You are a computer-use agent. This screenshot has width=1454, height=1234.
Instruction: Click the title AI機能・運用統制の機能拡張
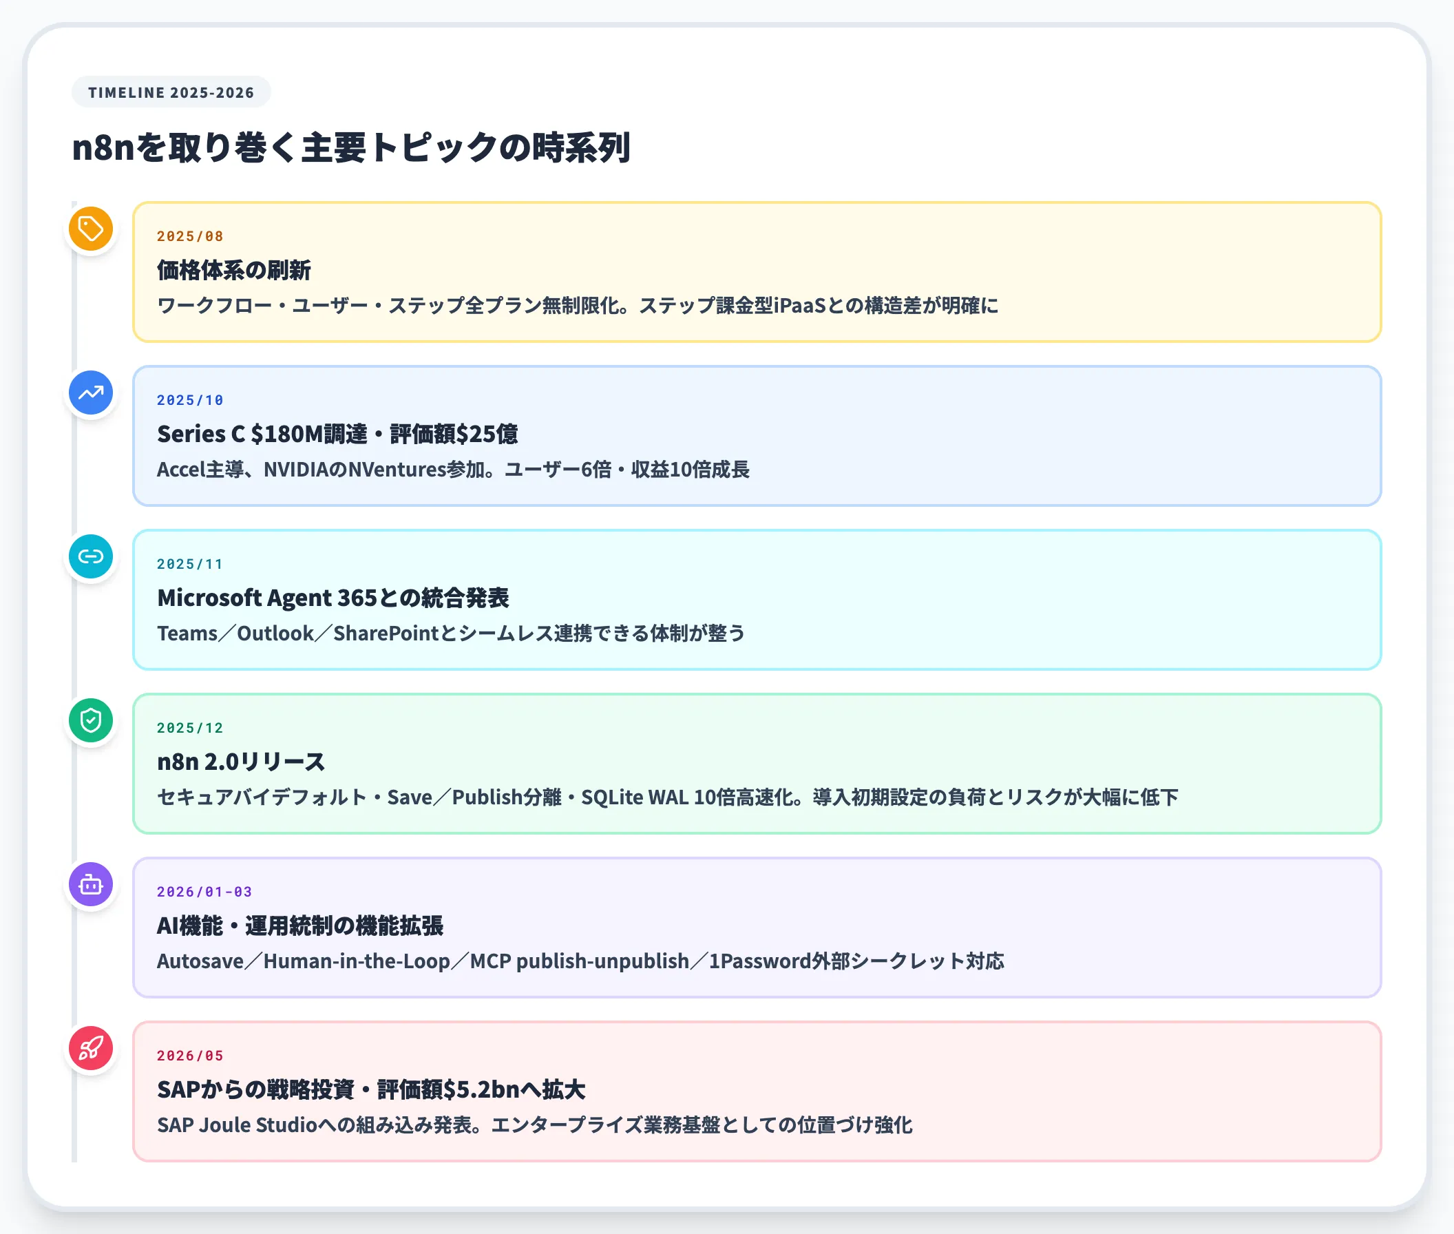(x=299, y=925)
